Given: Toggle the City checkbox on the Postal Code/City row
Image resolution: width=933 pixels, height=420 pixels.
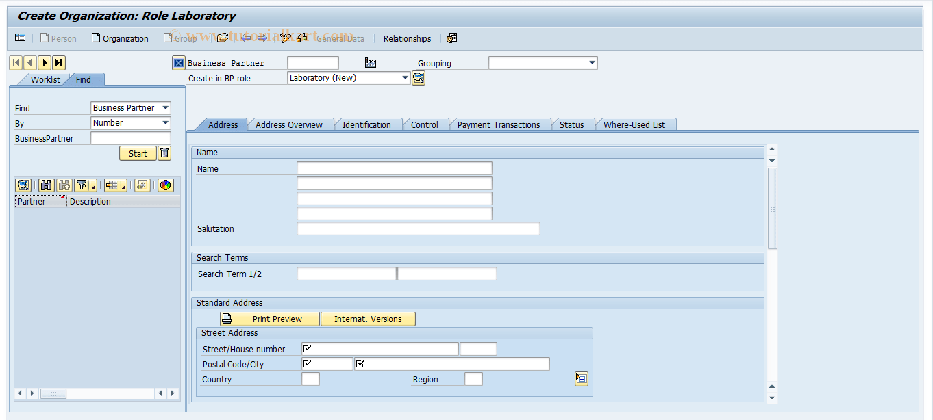Looking at the screenshot, I should 360,363.
